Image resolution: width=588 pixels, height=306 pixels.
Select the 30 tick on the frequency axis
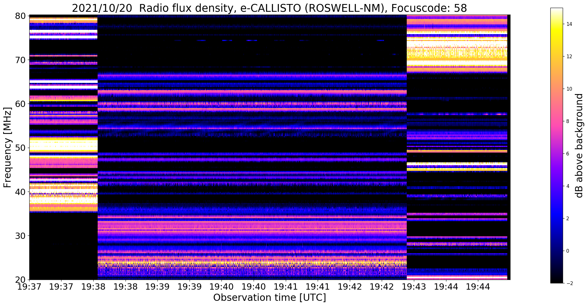click(20, 236)
